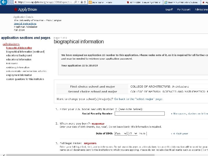Open the birth day dropdown showing 17

coord(133,133)
